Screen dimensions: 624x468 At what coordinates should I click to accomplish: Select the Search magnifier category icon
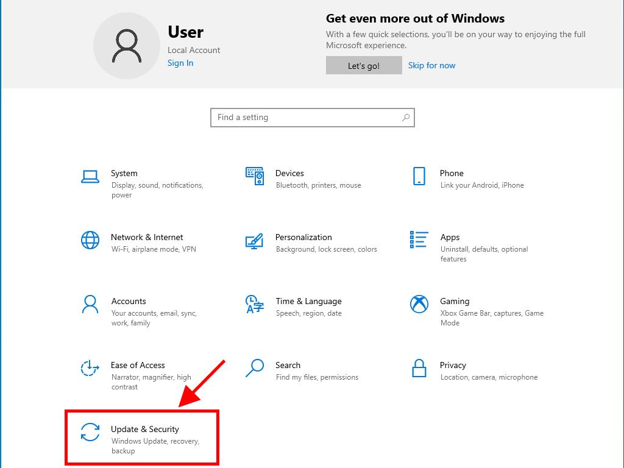point(254,368)
